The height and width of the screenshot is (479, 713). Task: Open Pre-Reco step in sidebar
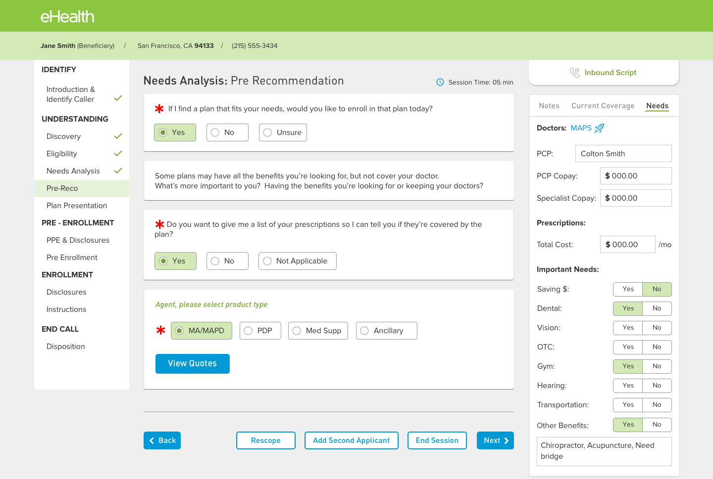click(82, 188)
